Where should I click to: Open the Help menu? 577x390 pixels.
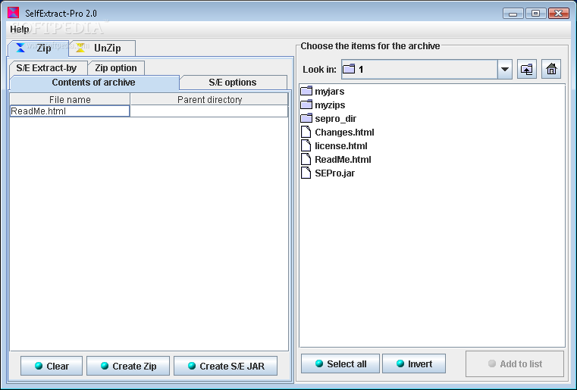coord(20,29)
